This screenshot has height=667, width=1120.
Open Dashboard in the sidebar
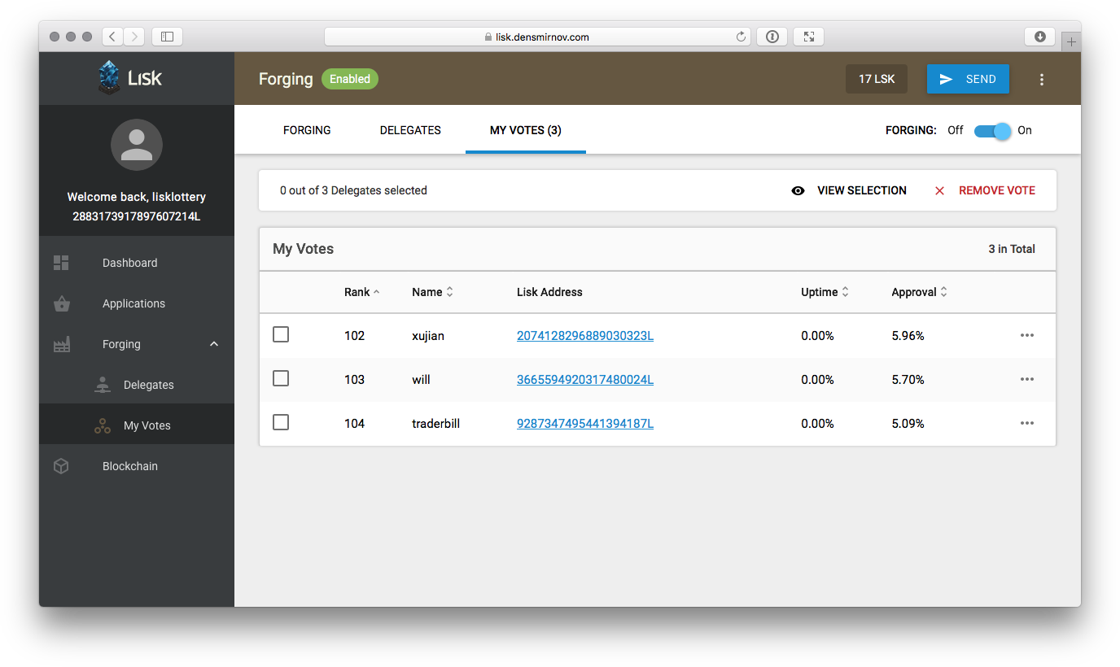(137, 263)
